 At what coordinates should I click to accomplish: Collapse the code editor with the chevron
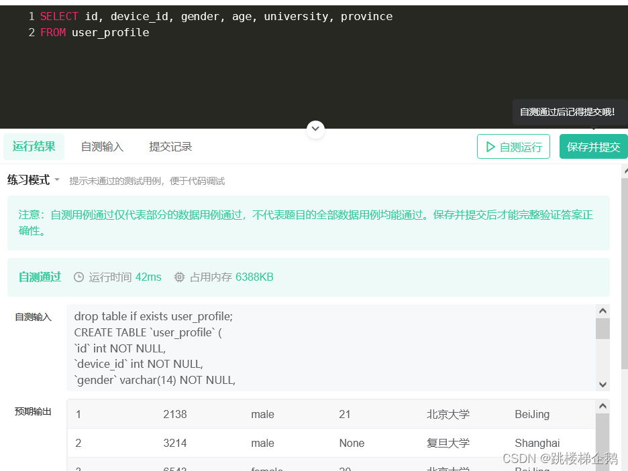pyautogui.click(x=315, y=129)
